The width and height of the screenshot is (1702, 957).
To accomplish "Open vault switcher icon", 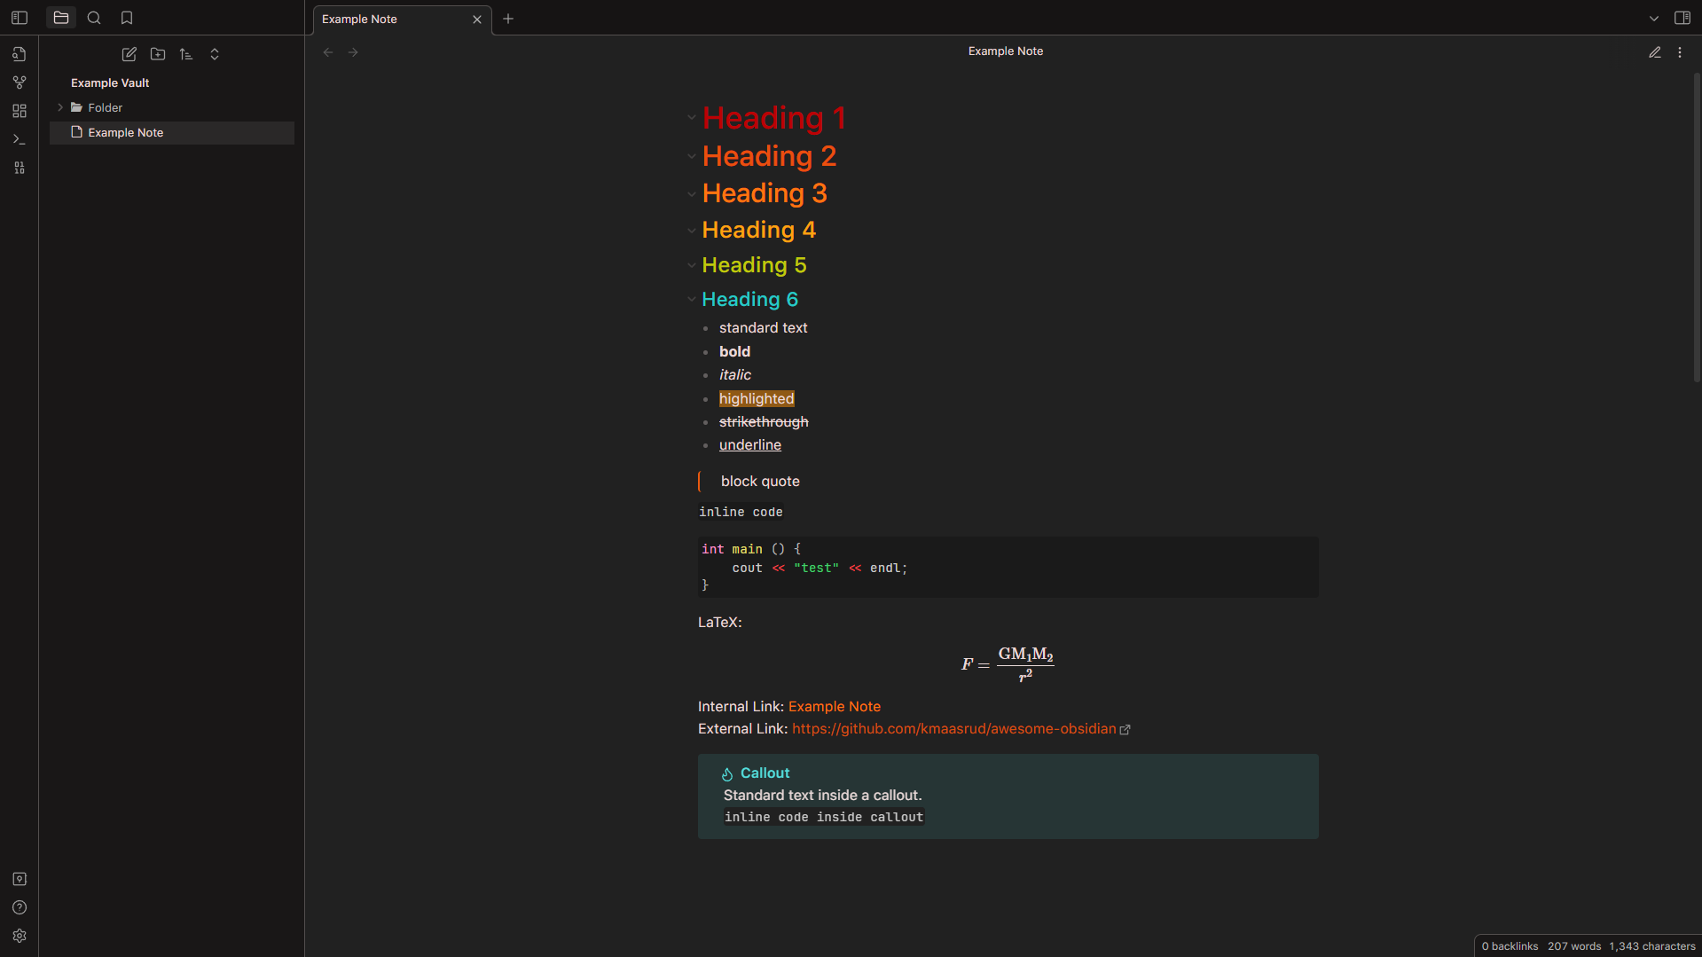I will click(x=20, y=879).
